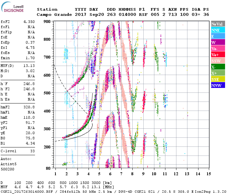The height and width of the screenshot is (194, 227).
Task: Click the D 3000 distance column header
Action: (96, 183)
